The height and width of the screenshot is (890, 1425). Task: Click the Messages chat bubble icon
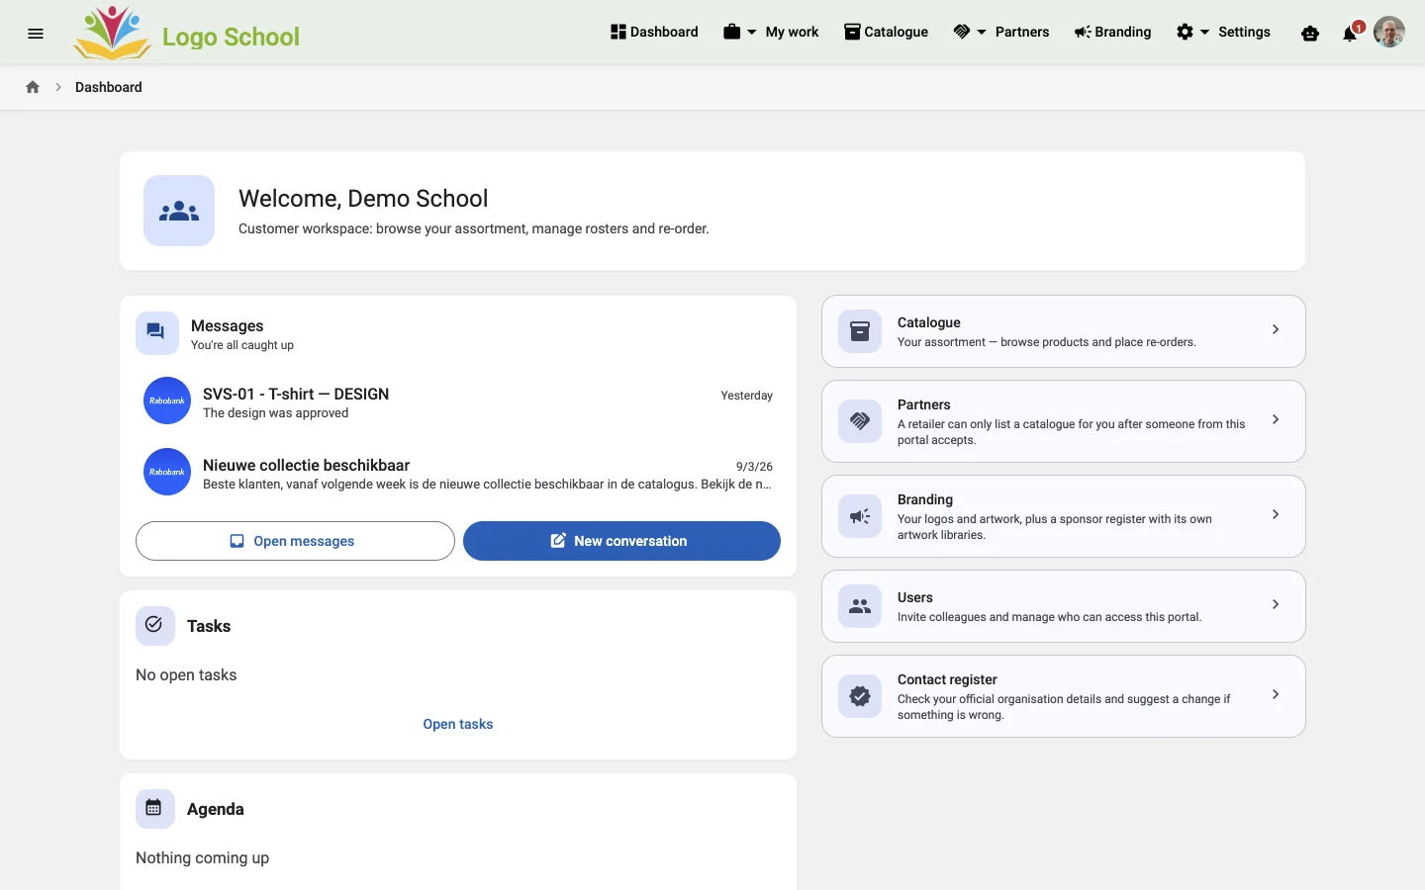(x=157, y=333)
